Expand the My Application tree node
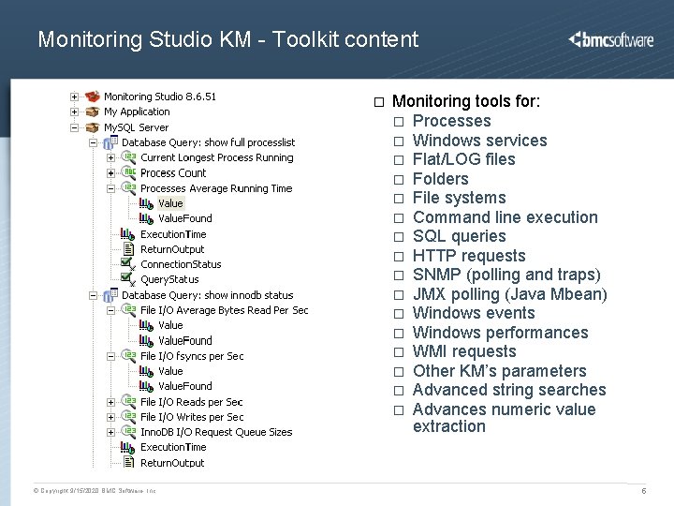Screen dimensions: 674x506 tap(74, 112)
